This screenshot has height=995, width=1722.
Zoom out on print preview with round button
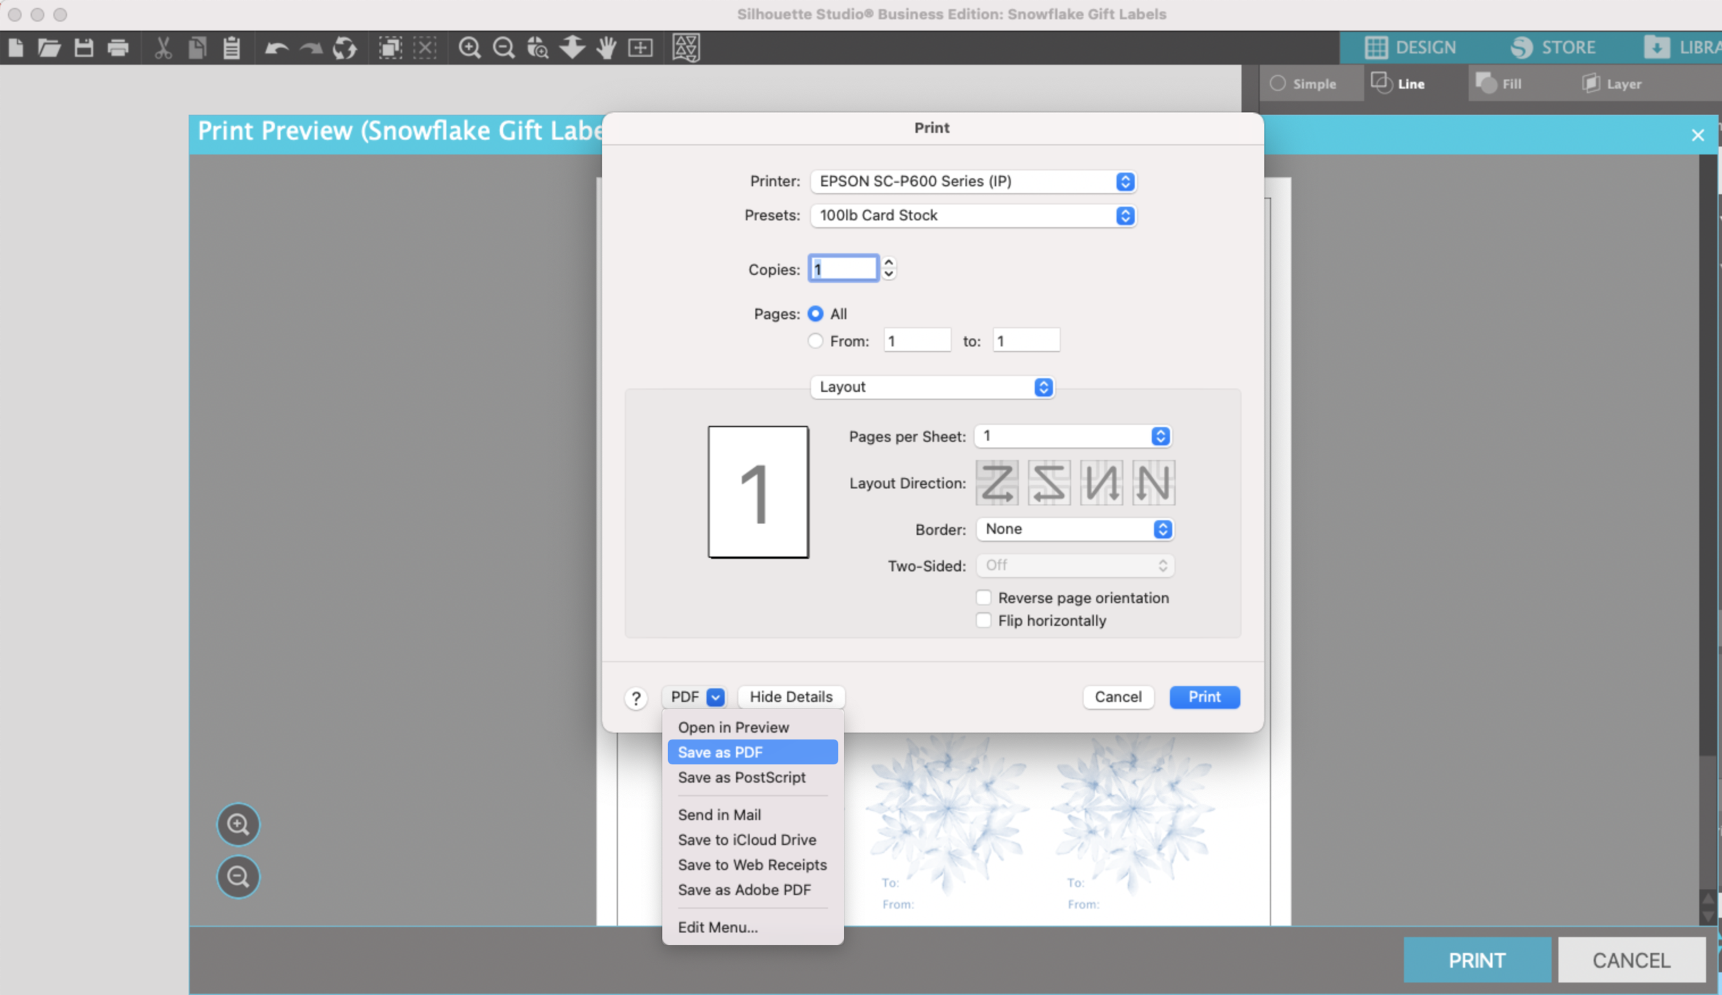(x=238, y=877)
